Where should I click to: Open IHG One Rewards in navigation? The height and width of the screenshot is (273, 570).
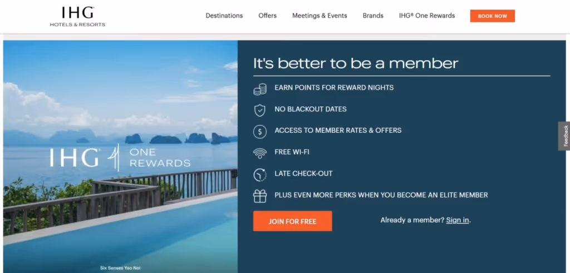pos(427,16)
